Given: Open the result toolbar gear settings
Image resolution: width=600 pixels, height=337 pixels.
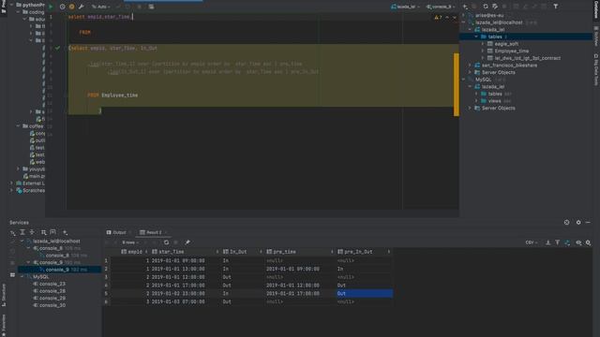Looking at the screenshot, I should point(588,242).
